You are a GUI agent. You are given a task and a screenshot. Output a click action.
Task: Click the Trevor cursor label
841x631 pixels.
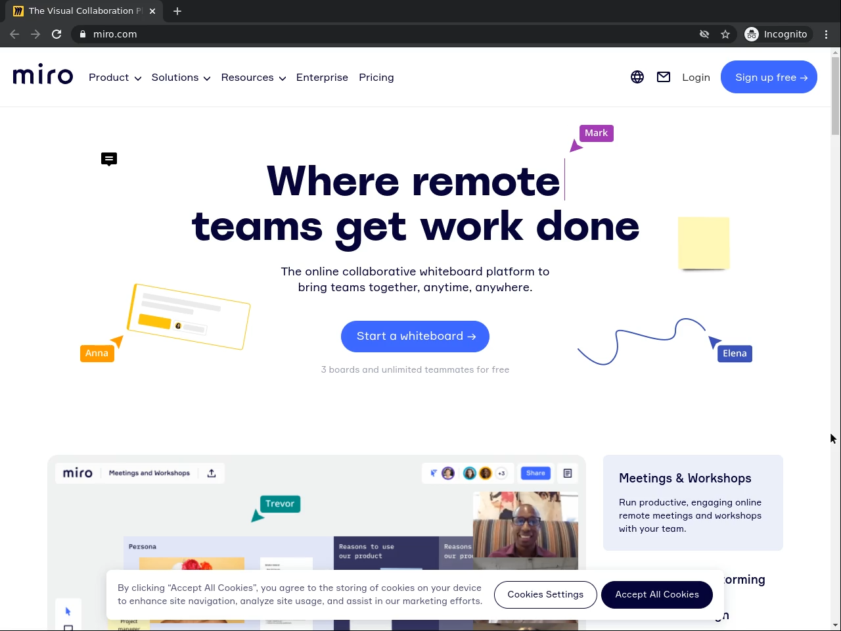coord(280,503)
